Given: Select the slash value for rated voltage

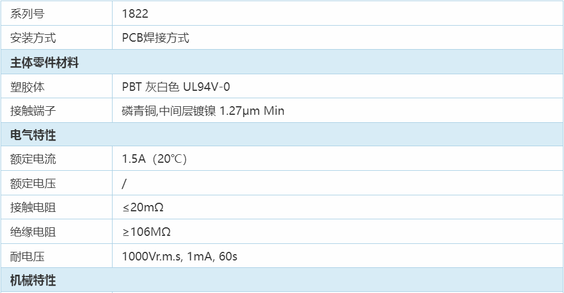Looking at the screenshot, I should click(124, 183).
